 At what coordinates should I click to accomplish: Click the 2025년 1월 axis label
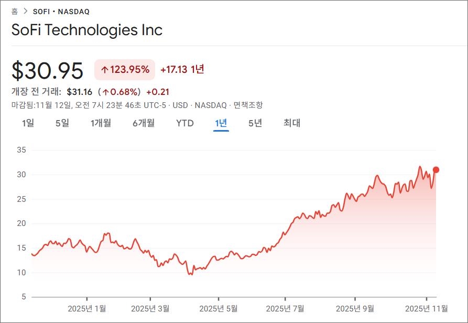pos(87,308)
